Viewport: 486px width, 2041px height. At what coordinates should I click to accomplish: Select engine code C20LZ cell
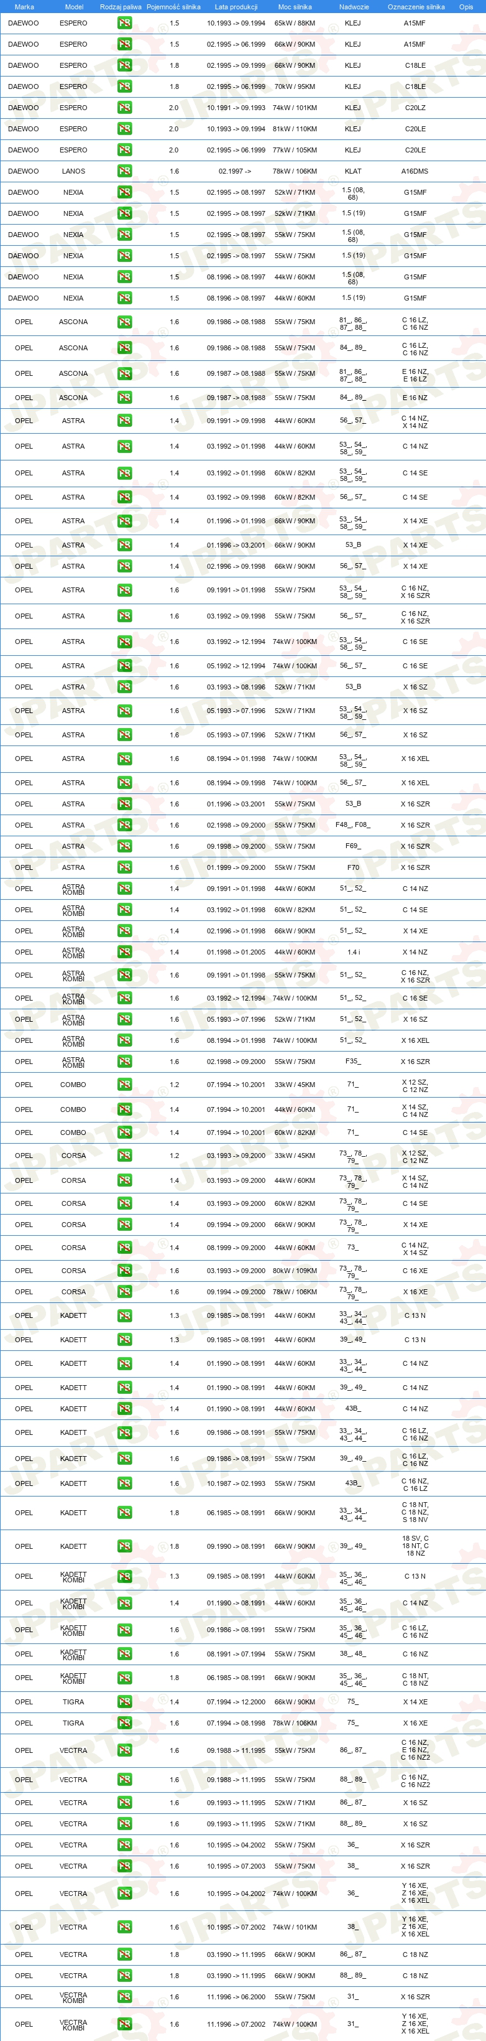click(415, 108)
